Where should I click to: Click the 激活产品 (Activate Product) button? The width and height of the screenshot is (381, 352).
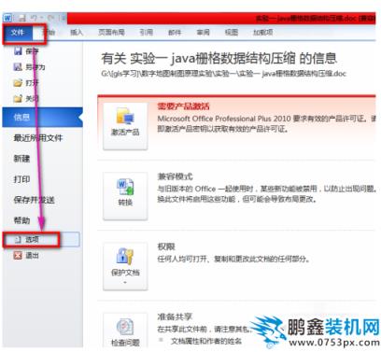click(x=125, y=126)
